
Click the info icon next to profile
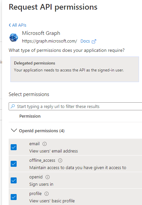coord(47,194)
